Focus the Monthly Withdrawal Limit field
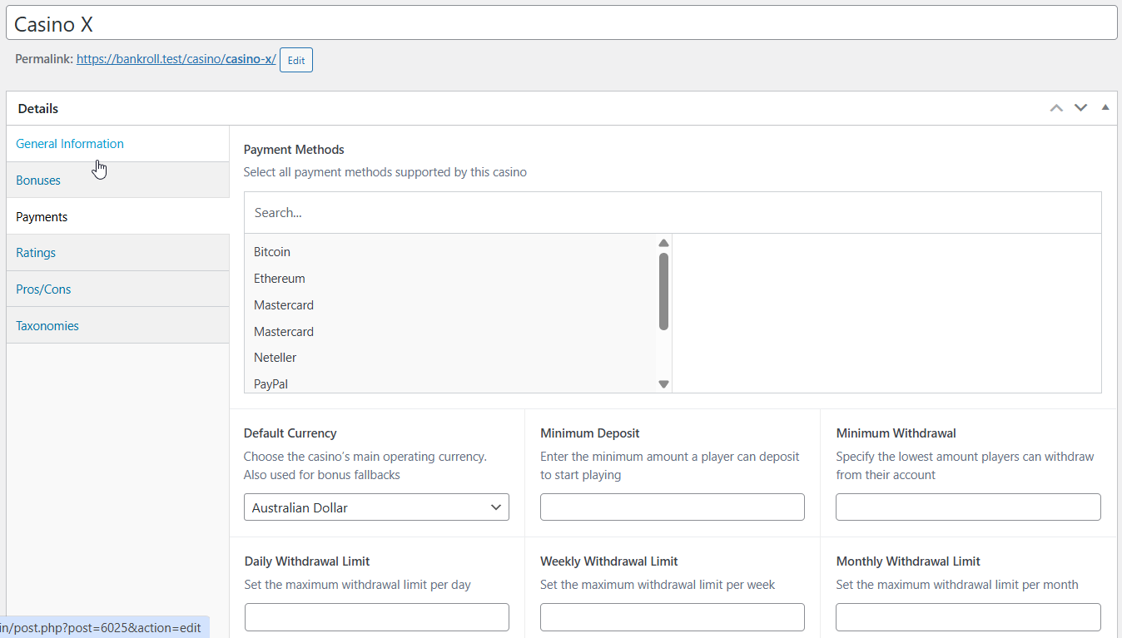Image resolution: width=1122 pixels, height=638 pixels. click(968, 617)
